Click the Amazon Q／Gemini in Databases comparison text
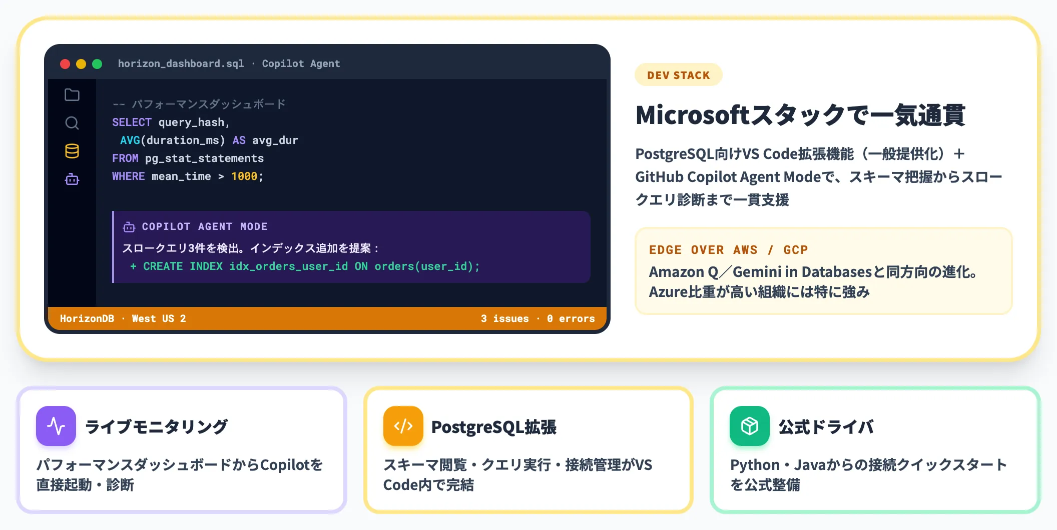The height and width of the screenshot is (530, 1057). tap(813, 281)
